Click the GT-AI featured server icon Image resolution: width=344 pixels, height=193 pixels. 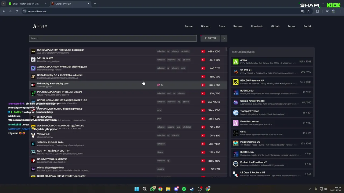236,133
